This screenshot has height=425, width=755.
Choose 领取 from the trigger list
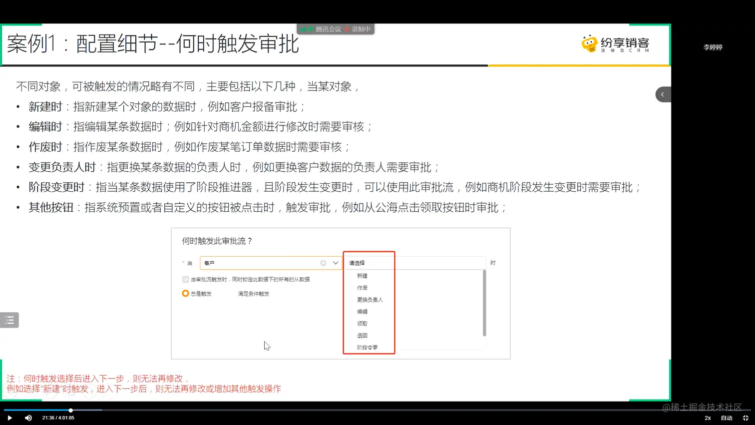362,324
